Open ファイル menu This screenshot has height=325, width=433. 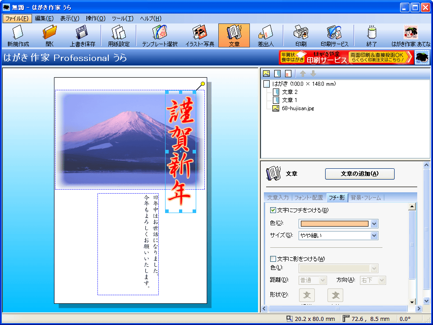coord(17,19)
